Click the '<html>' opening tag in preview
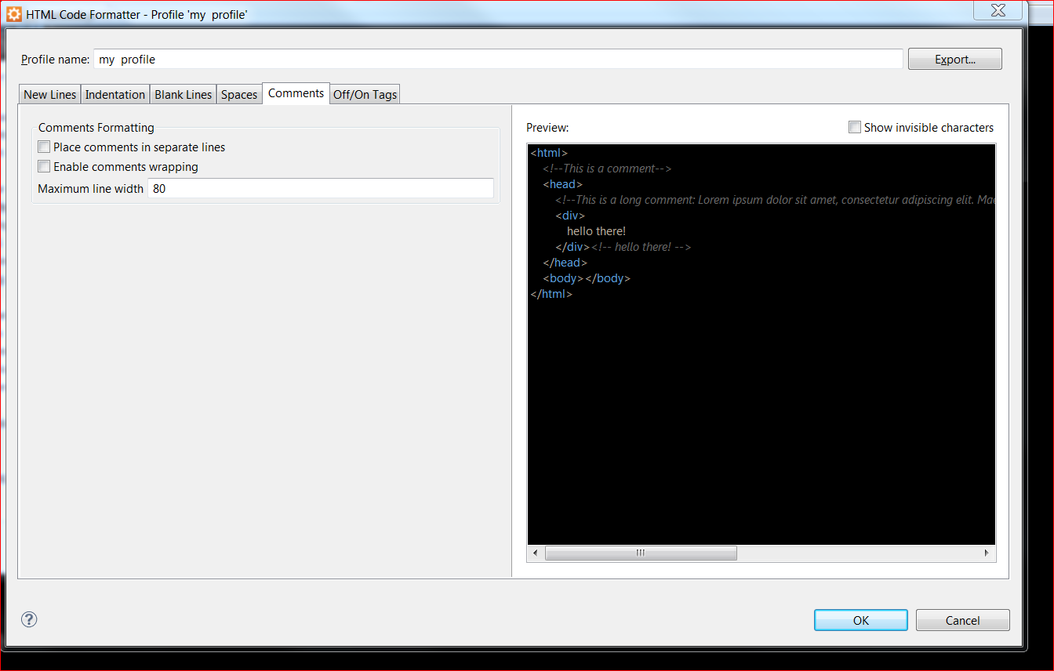 click(549, 153)
